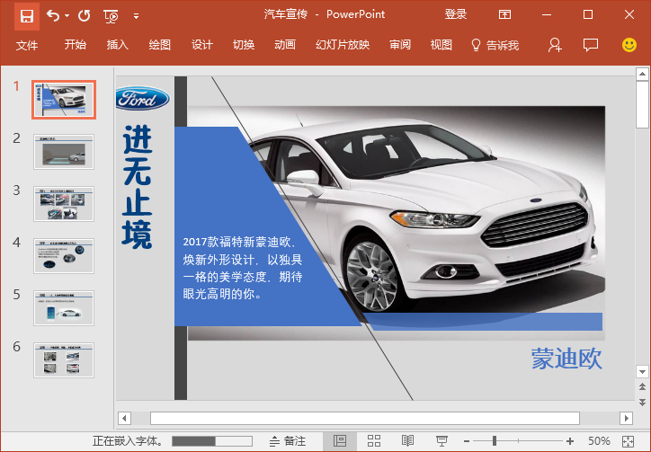Image resolution: width=651 pixels, height=452 pixels.
Task: Open the 动画 ribbon tab
Action: (x=285, y=45)
